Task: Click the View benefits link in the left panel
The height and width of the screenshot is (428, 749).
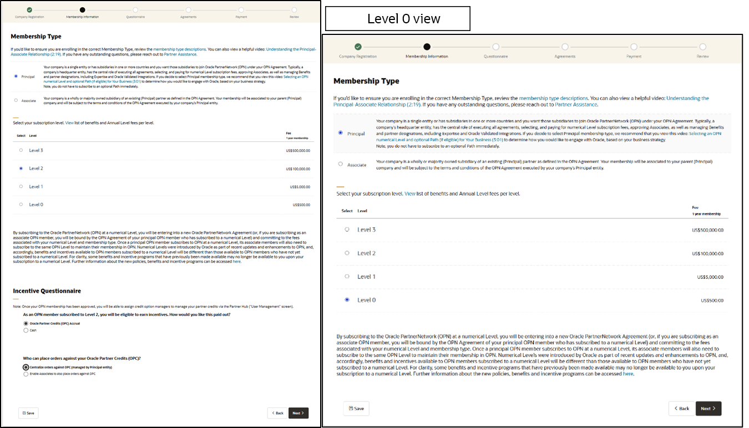Action: (69, 123)
